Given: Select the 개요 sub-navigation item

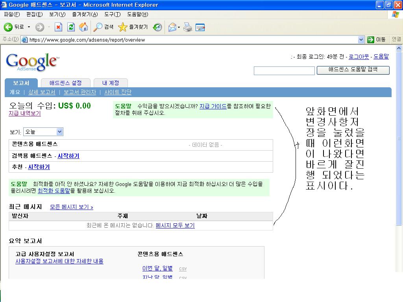Looking at the screenshot, I should [15, 92].
